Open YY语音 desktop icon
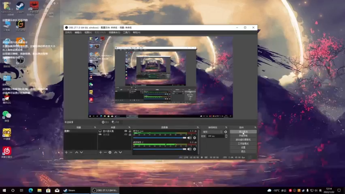 (x=7, y=134)
